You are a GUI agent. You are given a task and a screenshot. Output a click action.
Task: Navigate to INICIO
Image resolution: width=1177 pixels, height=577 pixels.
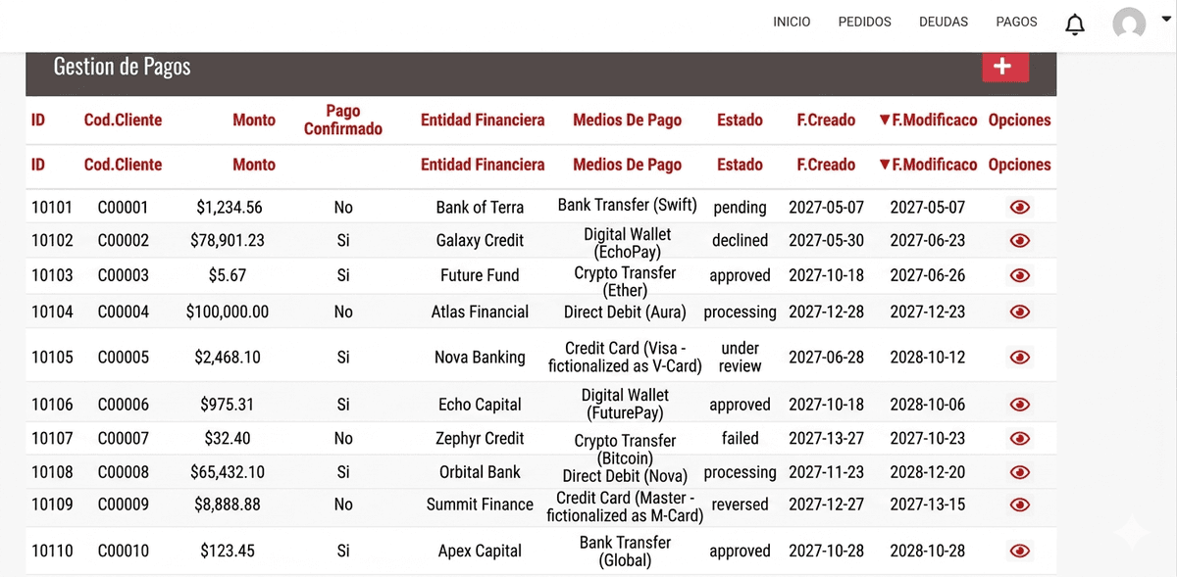click(x=792, y=22)
